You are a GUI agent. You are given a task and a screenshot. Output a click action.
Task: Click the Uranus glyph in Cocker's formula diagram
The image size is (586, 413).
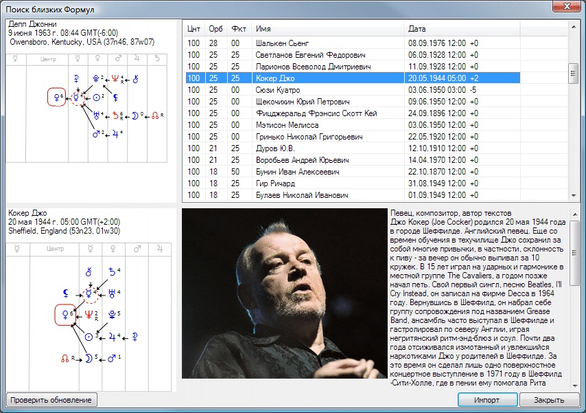pyautogui.click(x=112, y=293)
